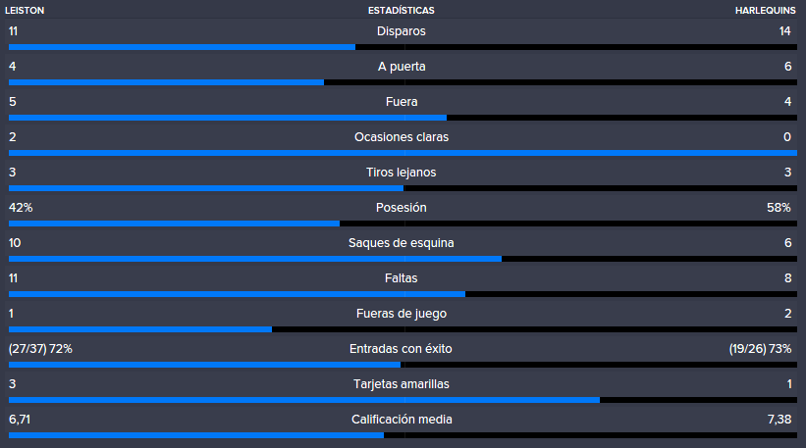806x448 pixels.
Task: Click the HARLEQUINS team header
Action: 765,10
